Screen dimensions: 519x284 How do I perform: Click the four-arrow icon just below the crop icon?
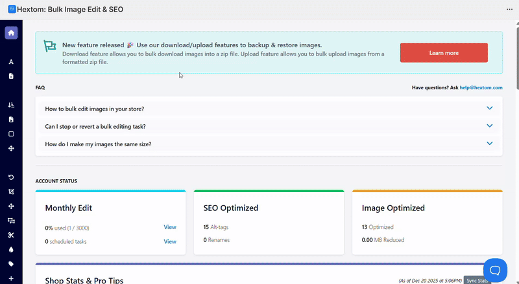pyautogui.click(x=11, y=206)
